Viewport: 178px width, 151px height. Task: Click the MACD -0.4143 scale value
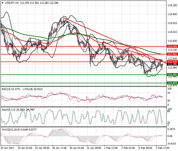tap(172, 144)
